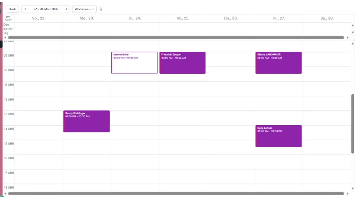Open Sandy Steininger appointment
The height and width of the screenshot is (197, 355).
tap(86, 121)
